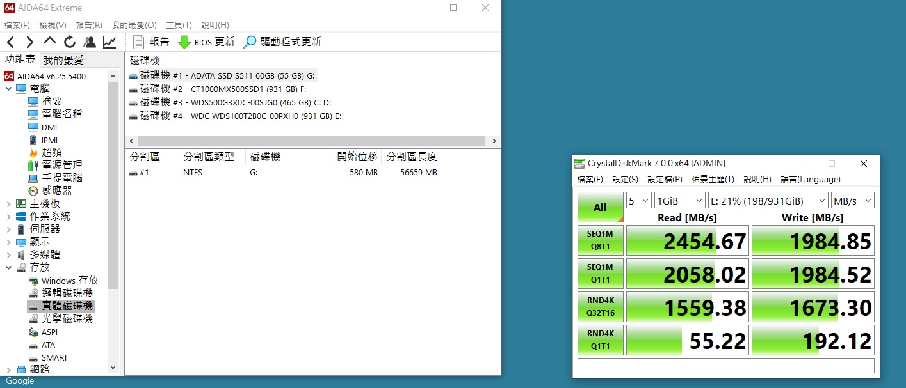Expand the 多媒體 tree node
Image resolution: width=906 pixels, height=388 pixels.
pyautogui.click(x=8, y=254)
